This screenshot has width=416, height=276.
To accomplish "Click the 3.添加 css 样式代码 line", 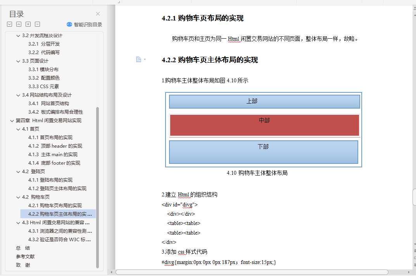I will [185, 252].
